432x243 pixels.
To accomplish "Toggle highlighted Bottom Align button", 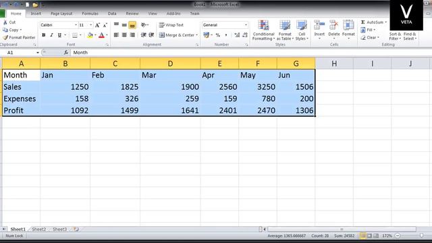I will coord(132,25).
